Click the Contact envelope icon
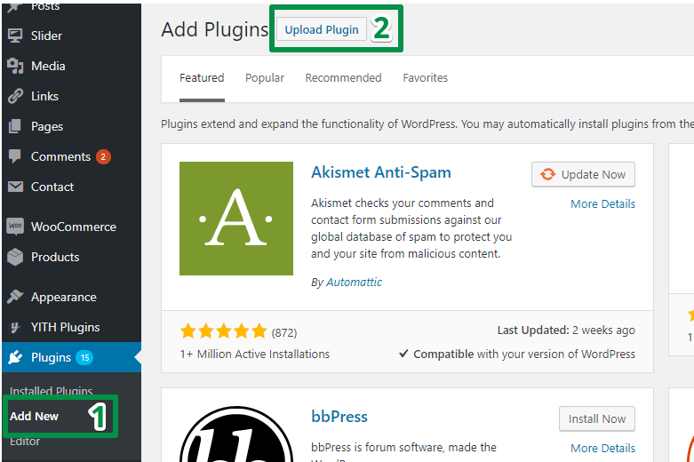694x462 pixels. click(15, 187)
